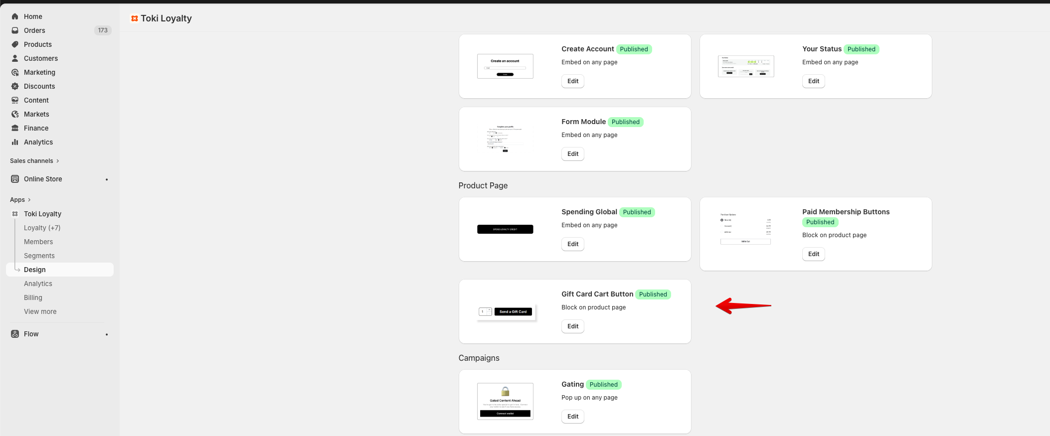Open the Members submenu item
This screenshot has width=1050, height=436.
pyautogui.click(x=38, y=242)
